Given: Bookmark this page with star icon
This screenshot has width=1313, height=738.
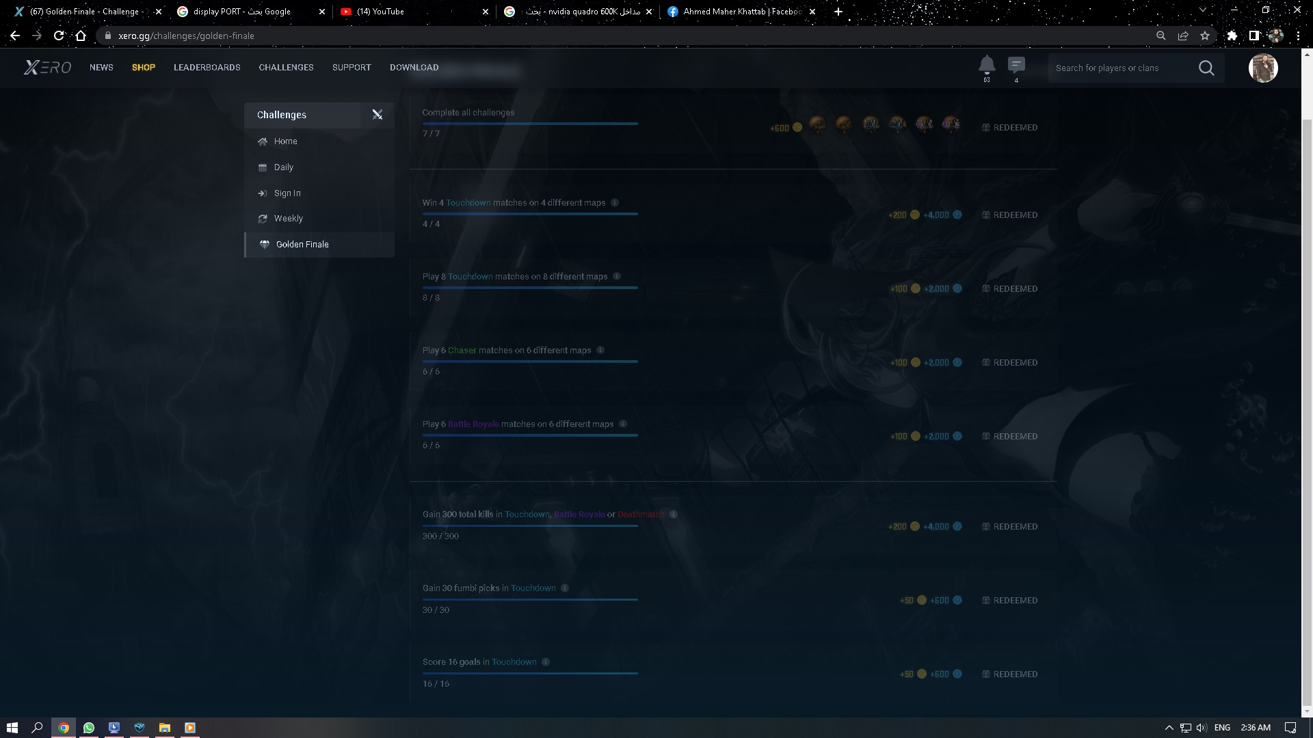Looking at the screenshot, I should click(1205, 36).
